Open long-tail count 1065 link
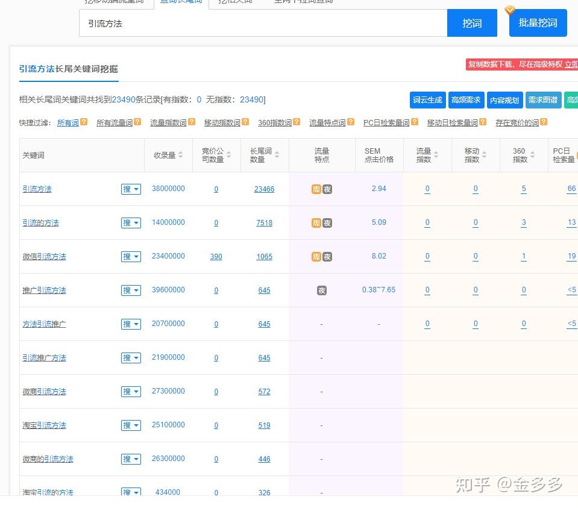Screen dimensions: 578x508 pos(265,257)
